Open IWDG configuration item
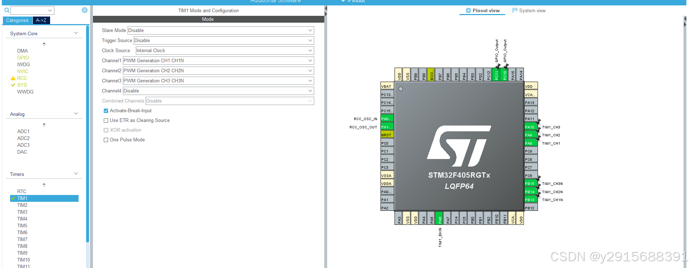 click(x=23, y=64)
